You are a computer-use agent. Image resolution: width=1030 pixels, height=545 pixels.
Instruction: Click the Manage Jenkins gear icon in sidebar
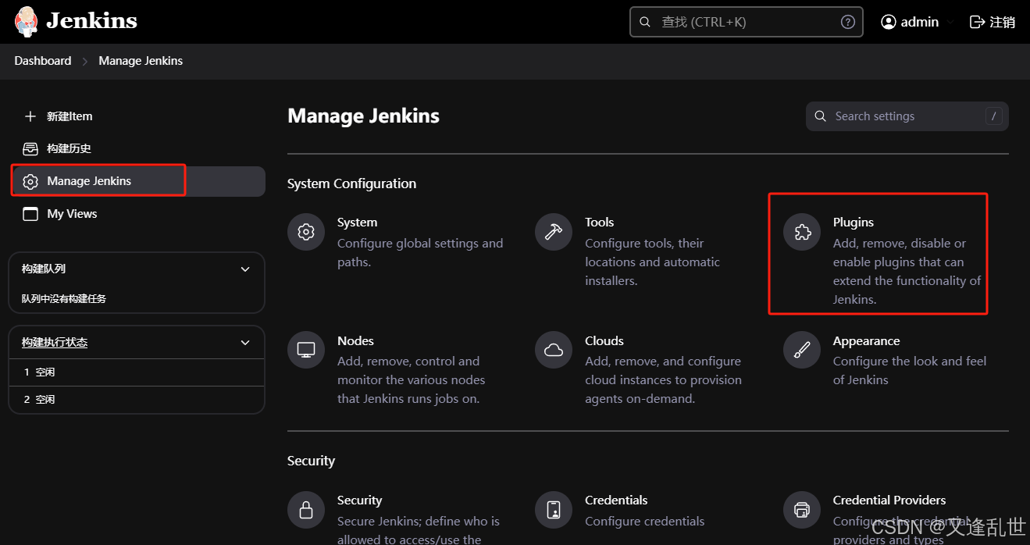tap(30, 181)
